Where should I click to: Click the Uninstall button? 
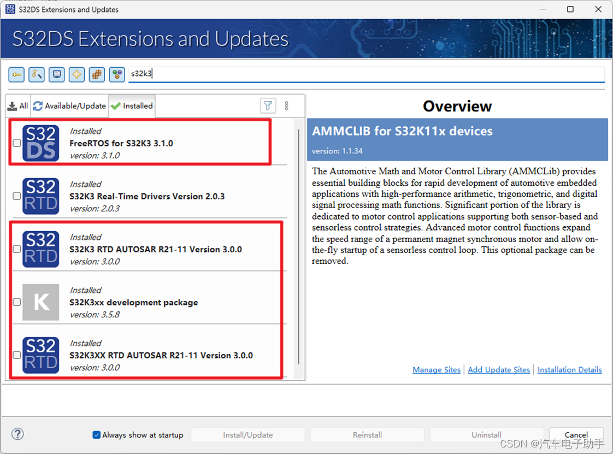[x=486, y=435]
